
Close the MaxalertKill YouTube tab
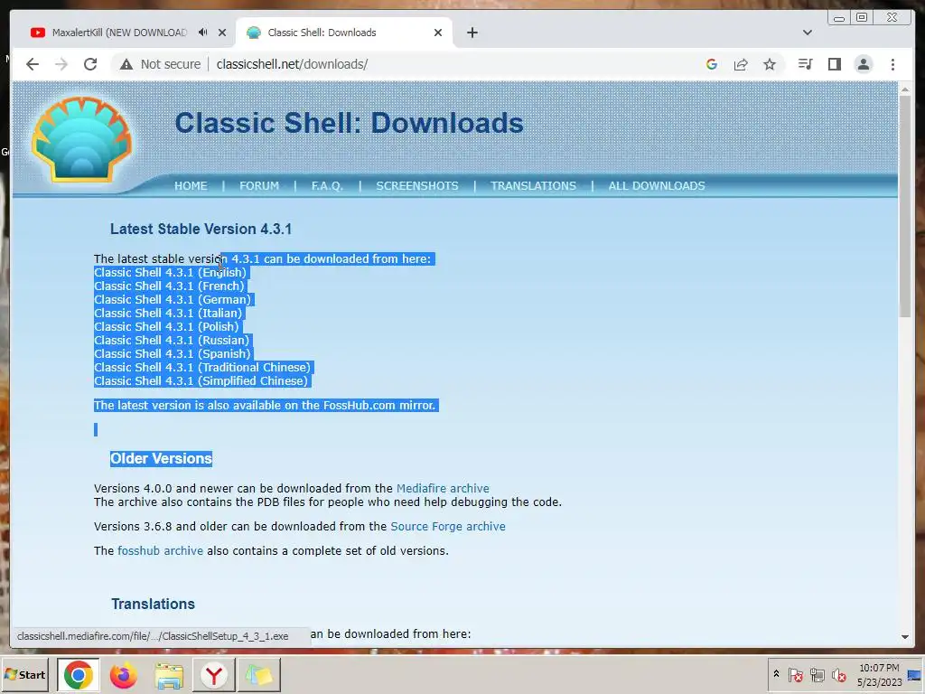pos(222,33)
